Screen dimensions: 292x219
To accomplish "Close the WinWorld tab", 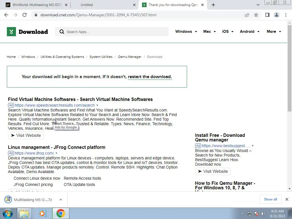I will [x=66, y=5].
